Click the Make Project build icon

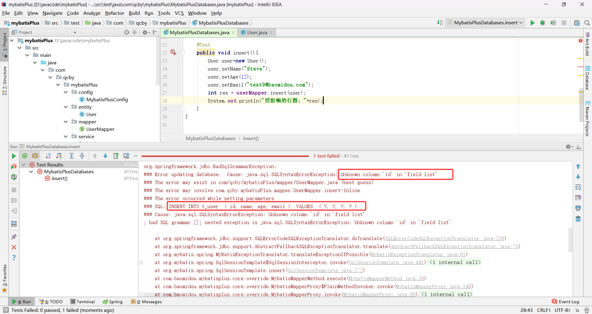click(x=440, y=23)
